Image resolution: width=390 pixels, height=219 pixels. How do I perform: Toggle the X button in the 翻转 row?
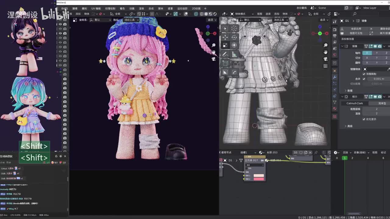pos(367,63)
